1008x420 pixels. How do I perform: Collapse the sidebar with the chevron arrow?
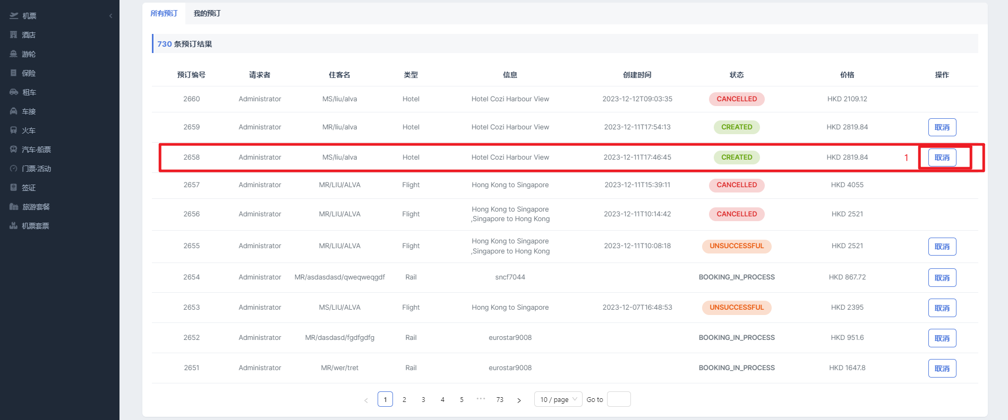click(110, 16)
